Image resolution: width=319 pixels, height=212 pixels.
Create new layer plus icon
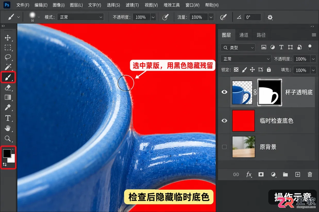click(x=298, y=174)
